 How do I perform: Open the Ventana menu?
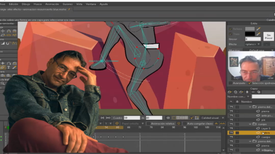click(91, 4)
